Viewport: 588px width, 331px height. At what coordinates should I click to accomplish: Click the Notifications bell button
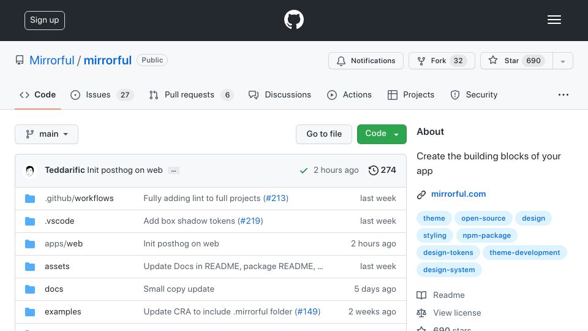point(366,61)
